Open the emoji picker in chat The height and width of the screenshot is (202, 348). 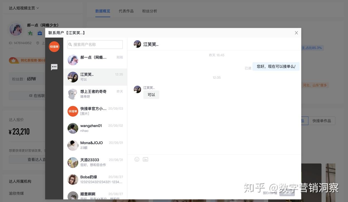click(x=137, y=159)
